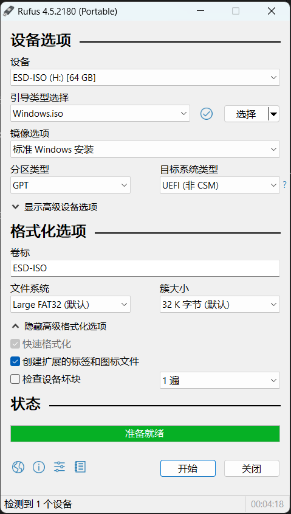Click the question mark help icon

[284, 185]
